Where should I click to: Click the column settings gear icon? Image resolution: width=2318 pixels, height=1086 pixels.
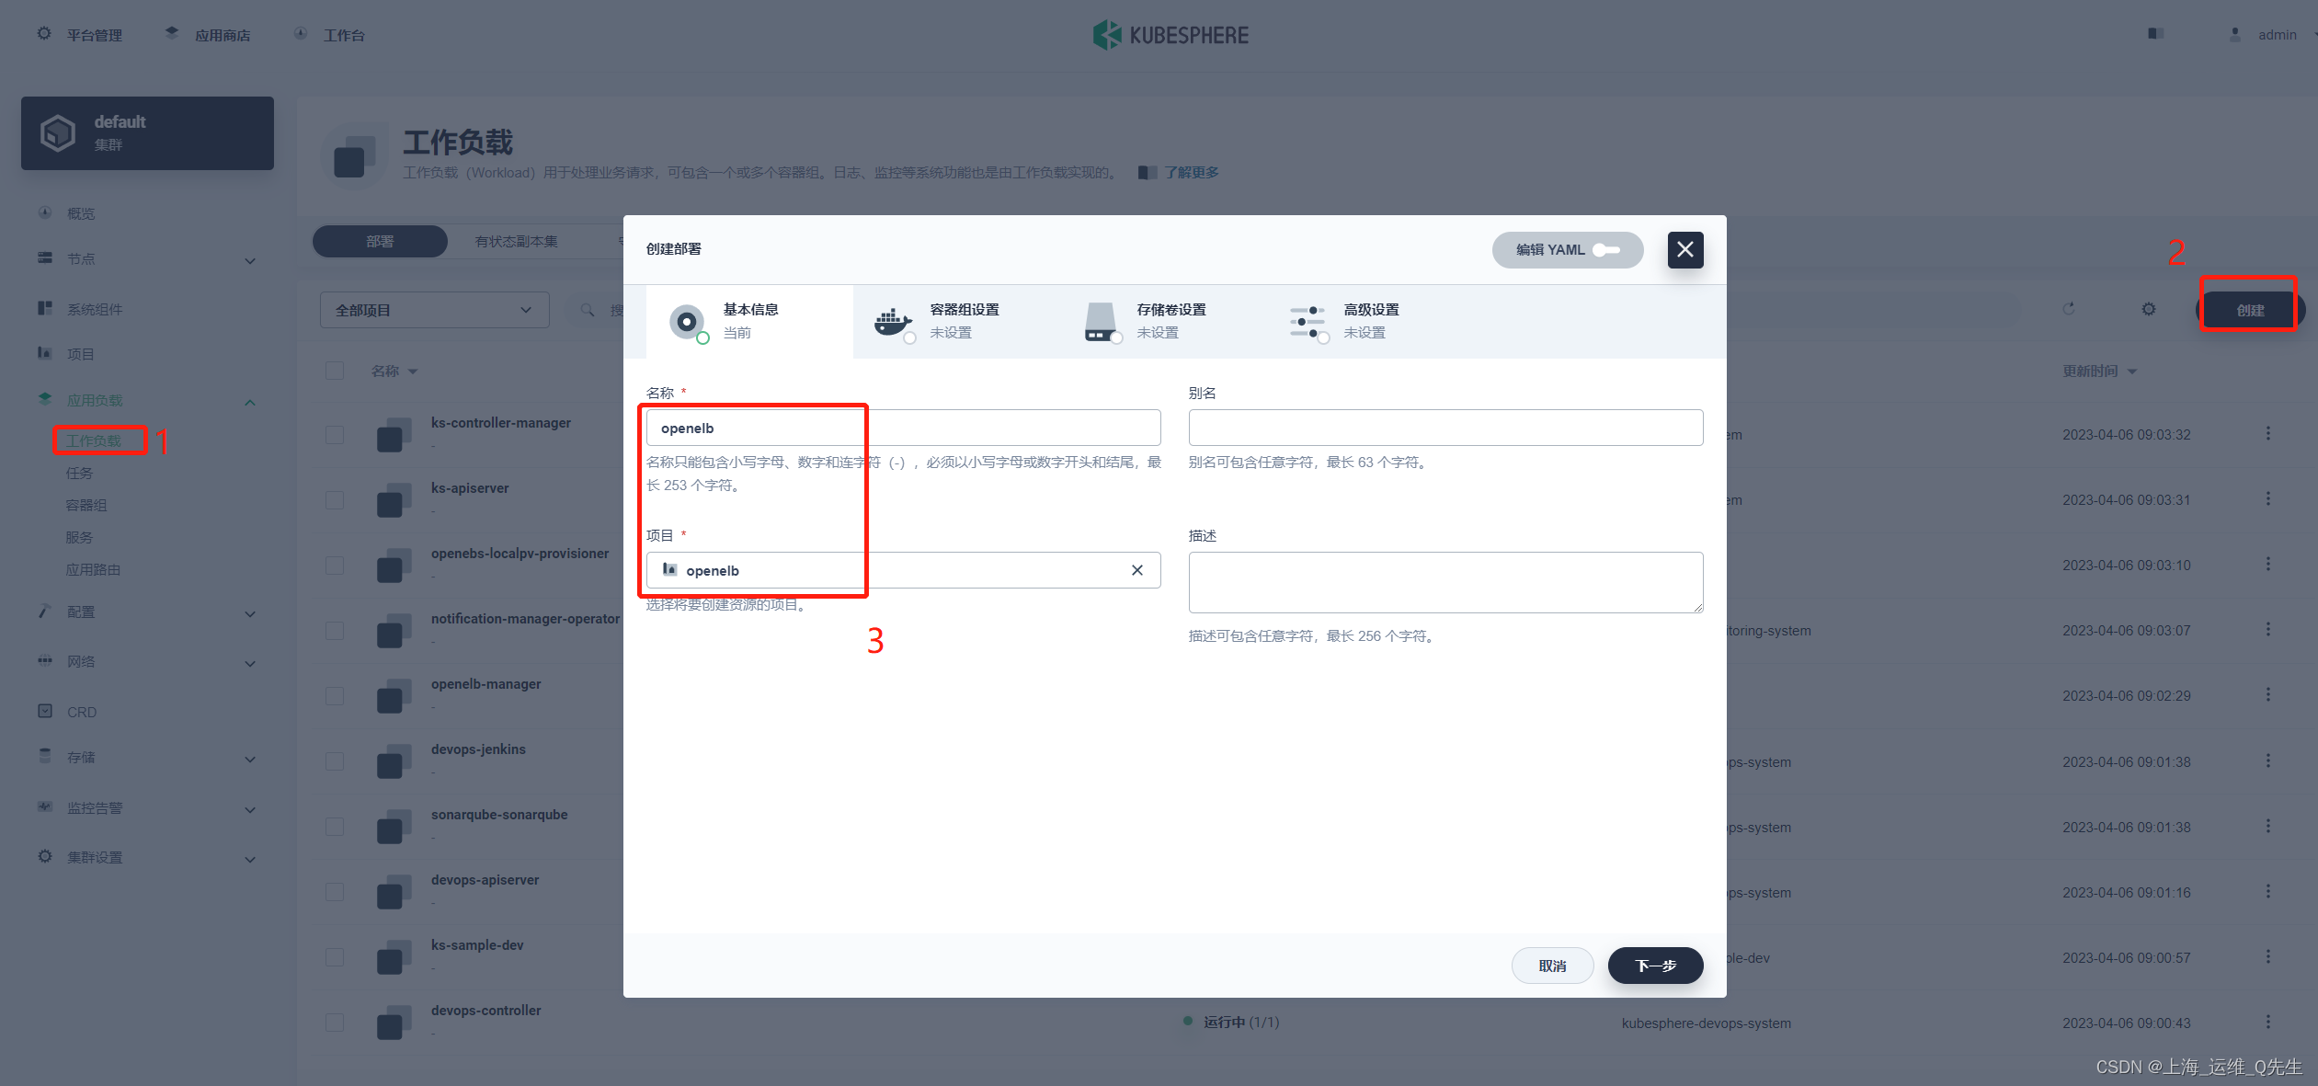point(2149,309)
